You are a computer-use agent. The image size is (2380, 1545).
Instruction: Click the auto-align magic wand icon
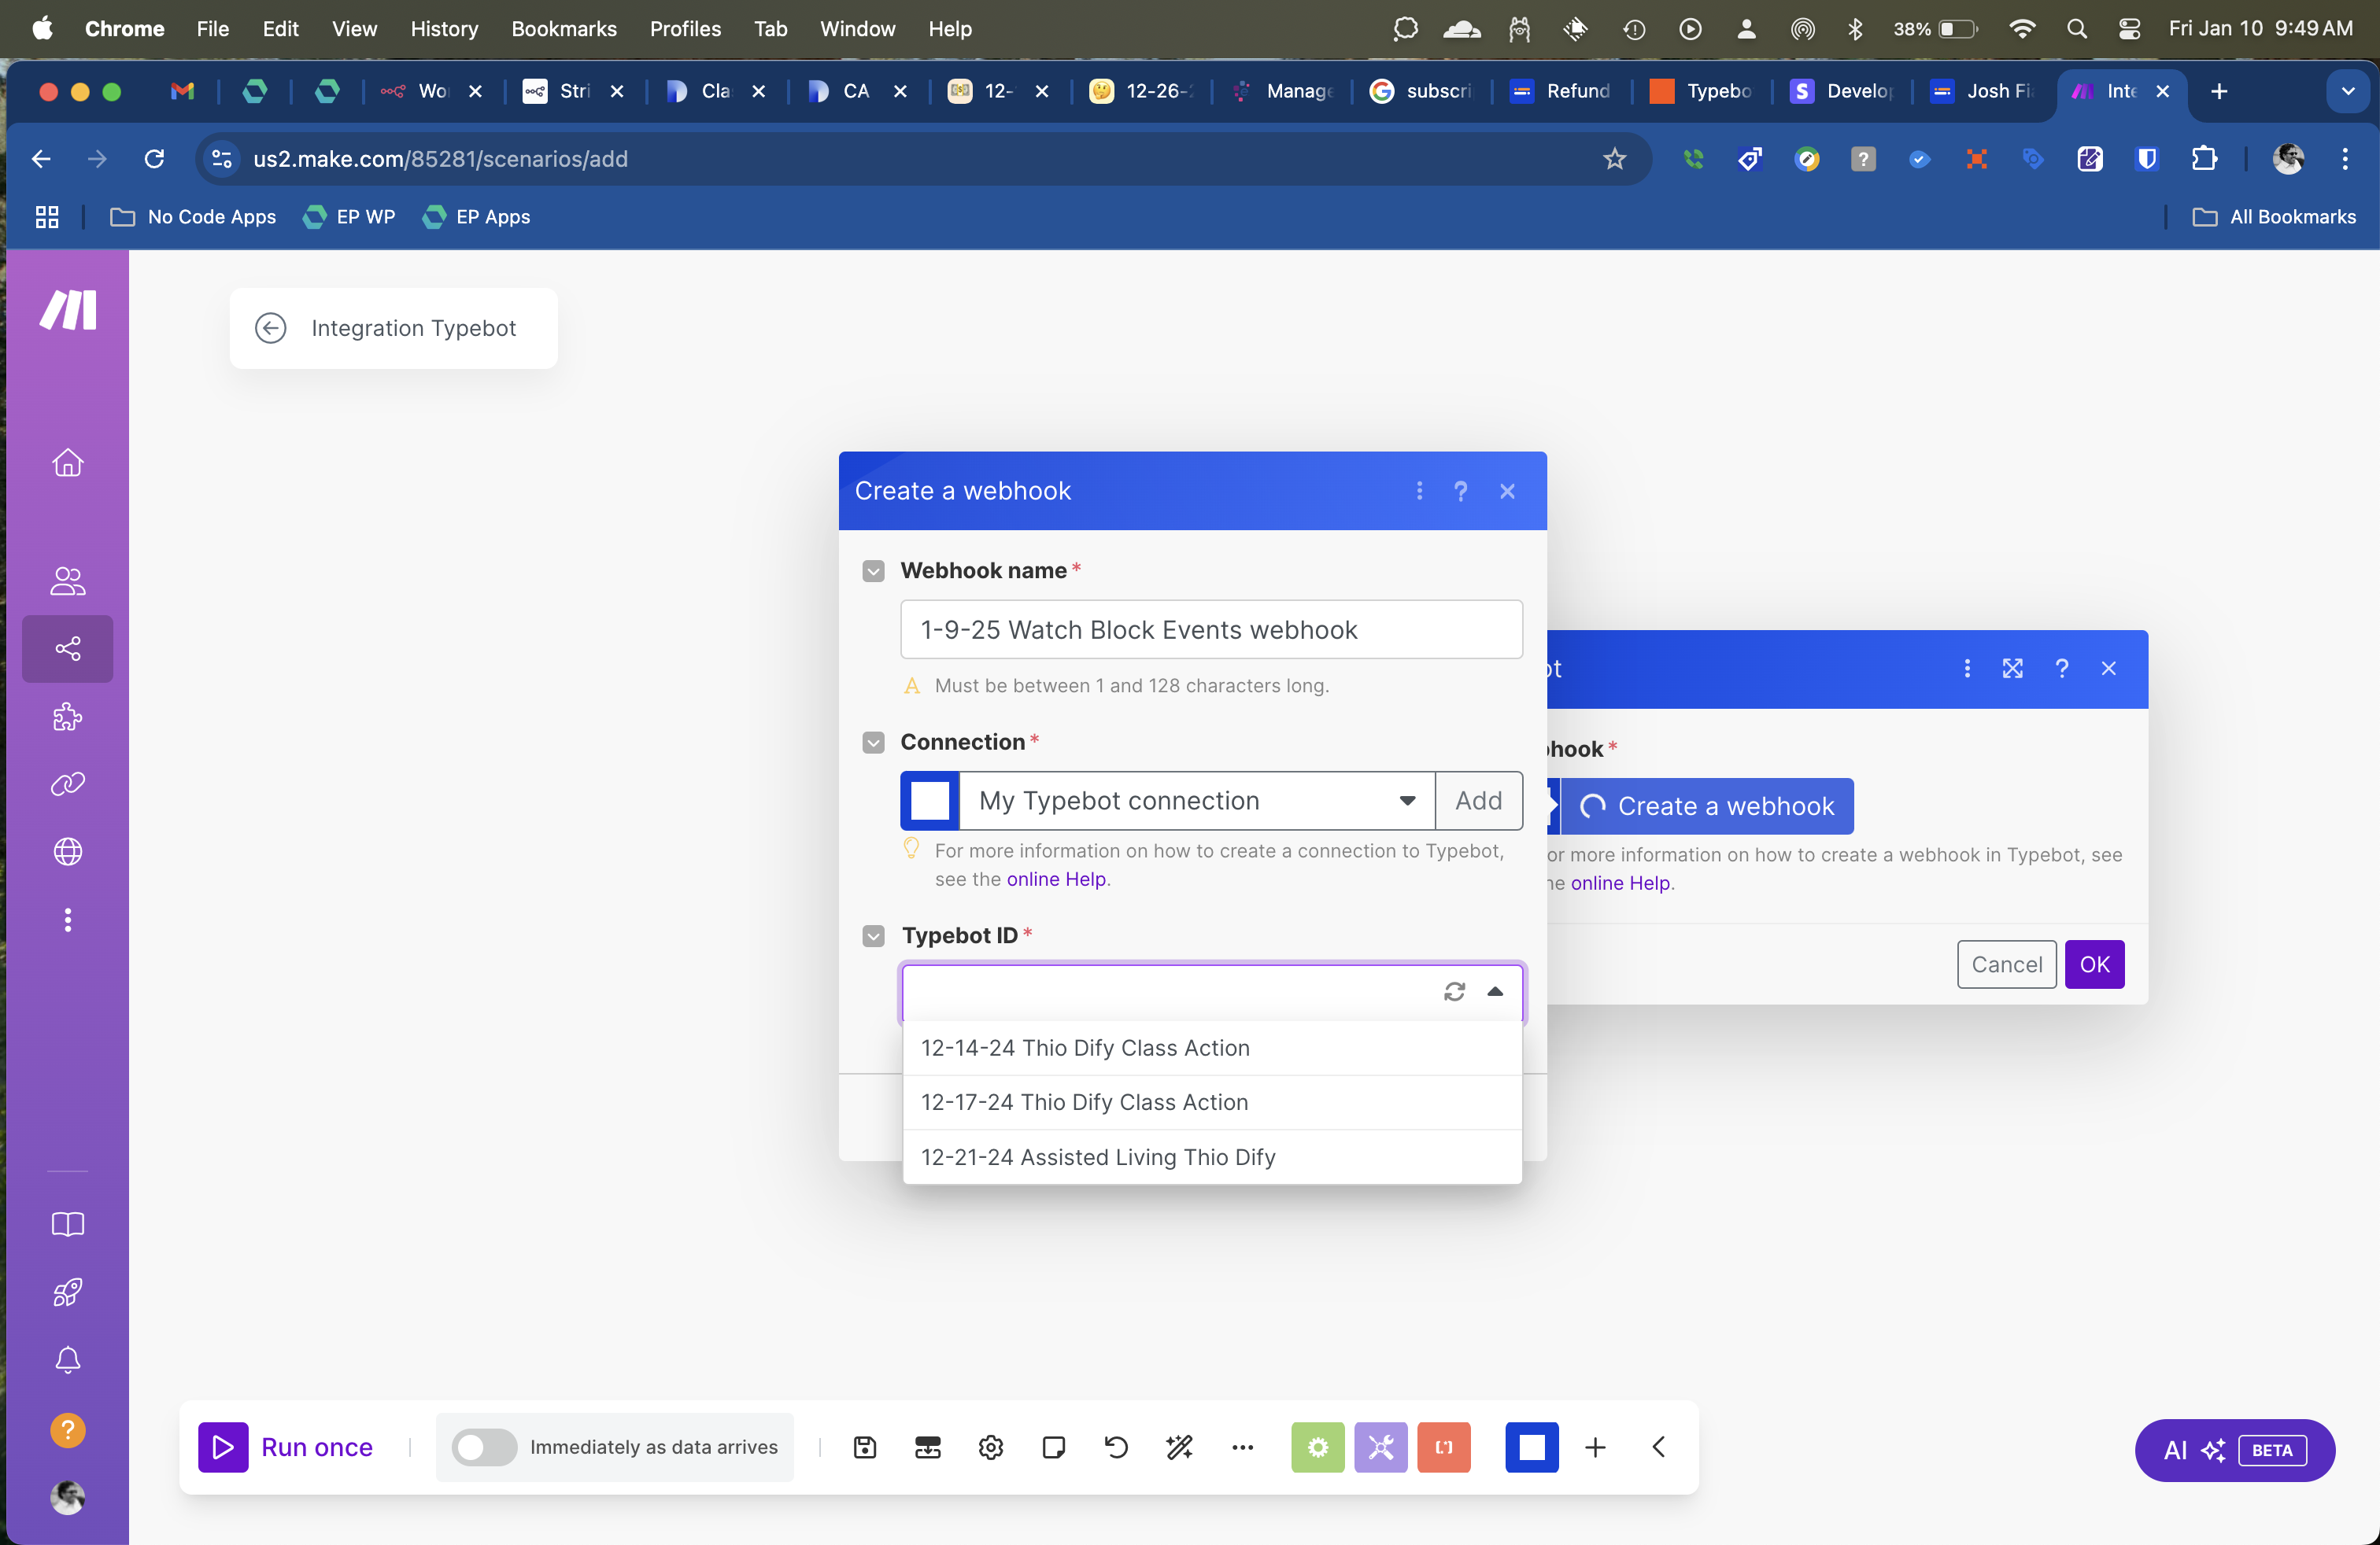(1179, 1447)
